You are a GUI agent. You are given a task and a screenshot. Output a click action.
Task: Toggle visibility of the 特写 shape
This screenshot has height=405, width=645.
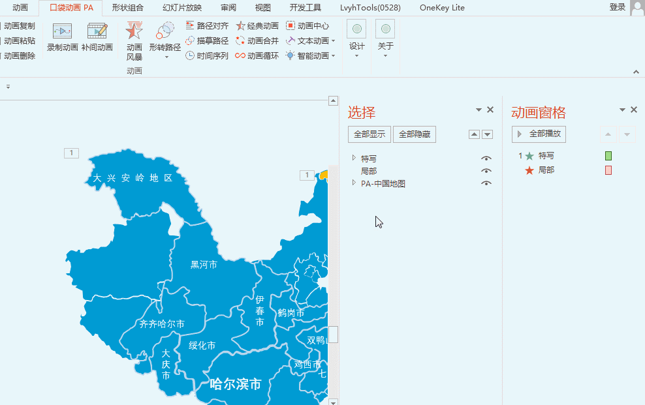pos(486,158)
